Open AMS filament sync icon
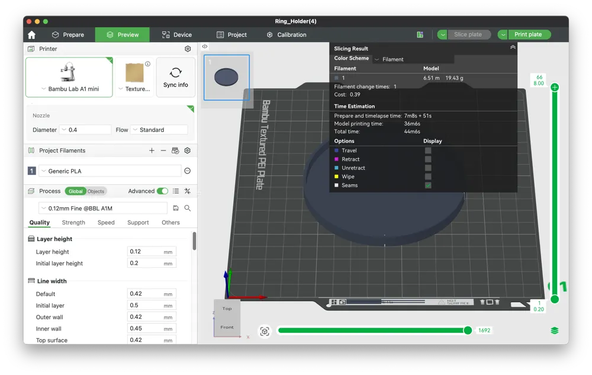 tap(175, 150)
